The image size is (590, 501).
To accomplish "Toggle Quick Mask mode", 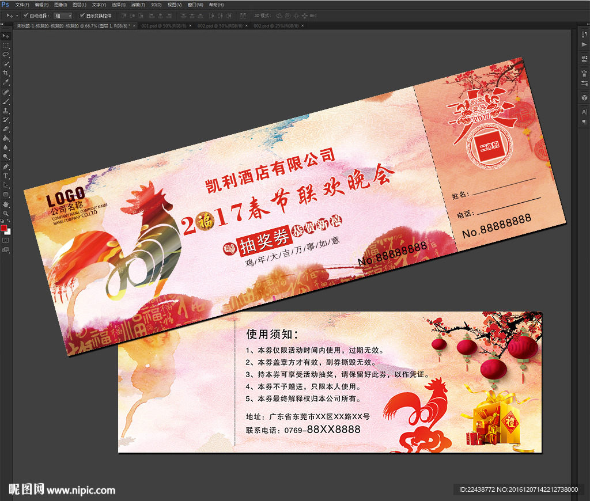I will pos(6,240).
